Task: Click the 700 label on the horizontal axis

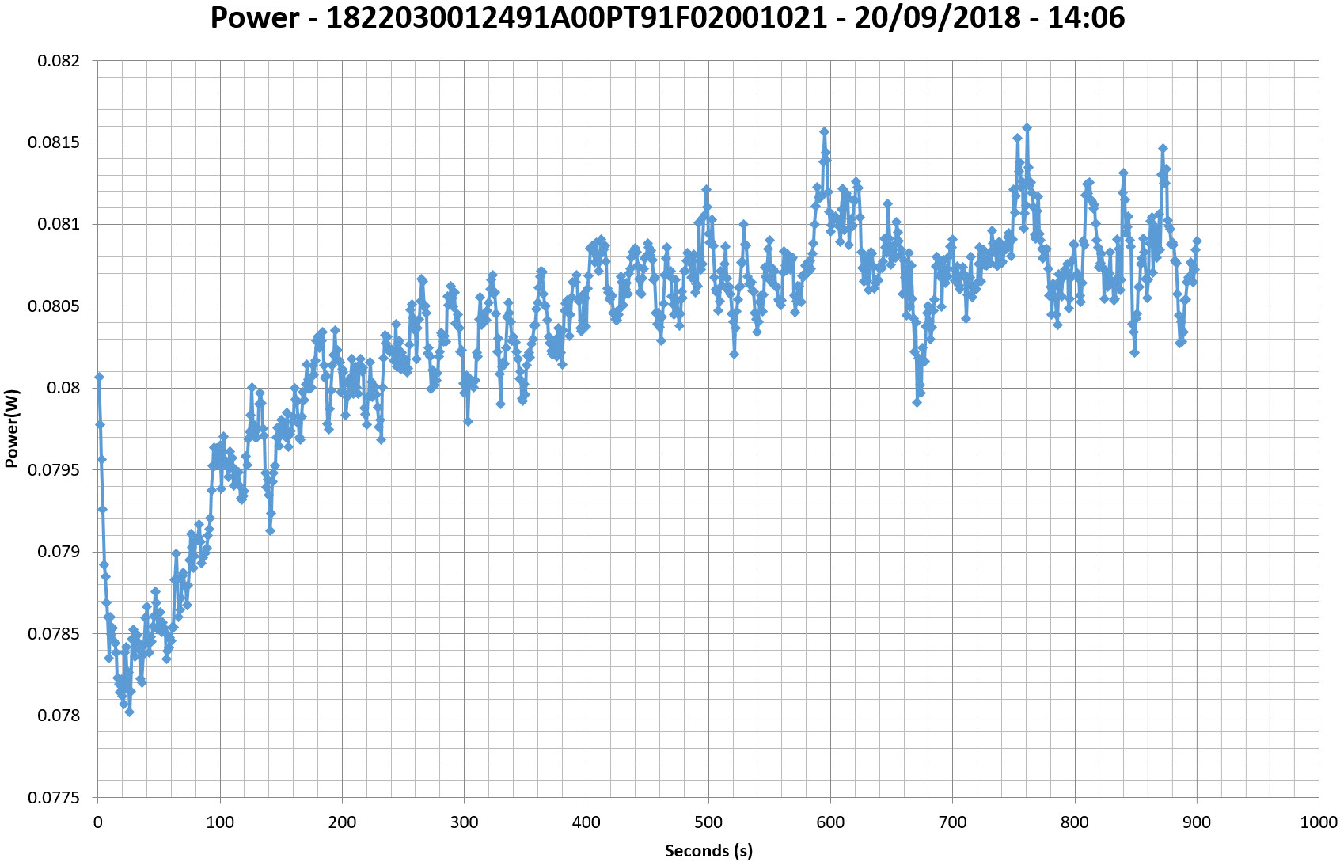Action: click(952, 822)
